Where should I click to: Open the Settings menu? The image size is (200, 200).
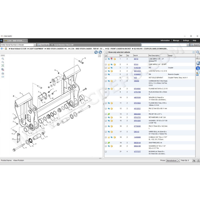[186, 41]
